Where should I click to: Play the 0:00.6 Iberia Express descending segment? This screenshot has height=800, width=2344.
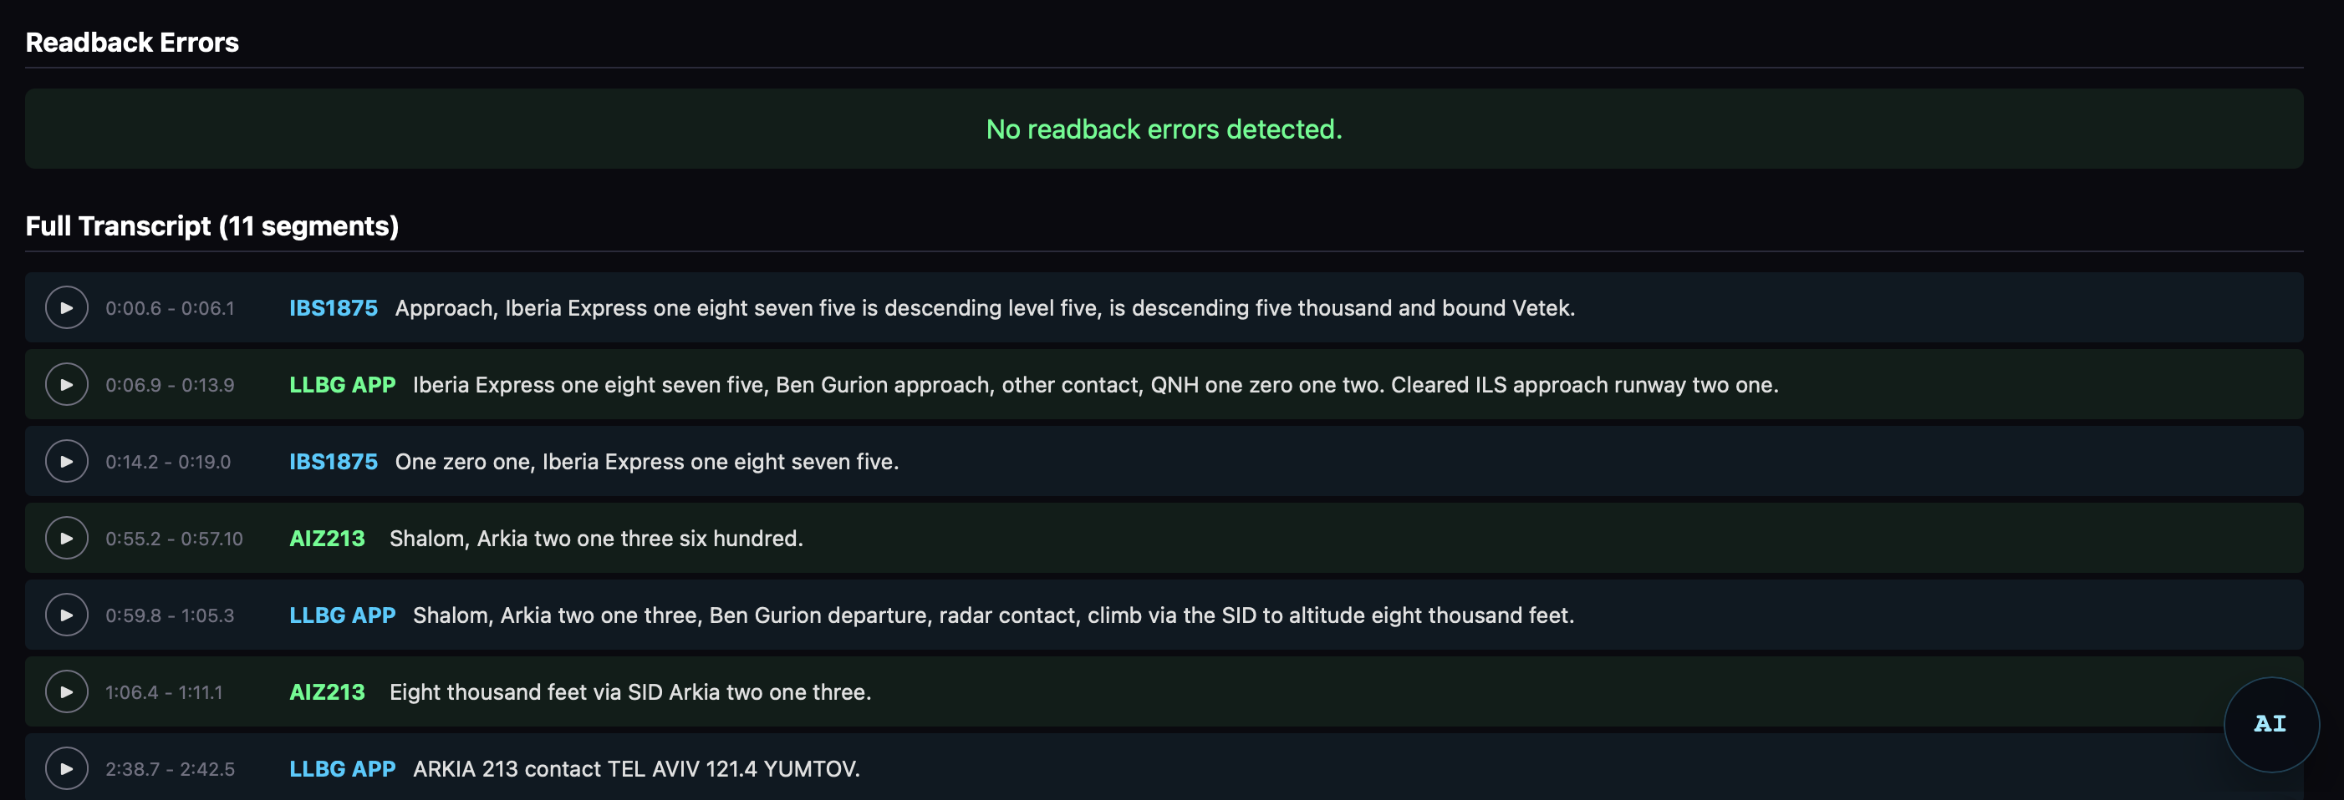(66, 307)
